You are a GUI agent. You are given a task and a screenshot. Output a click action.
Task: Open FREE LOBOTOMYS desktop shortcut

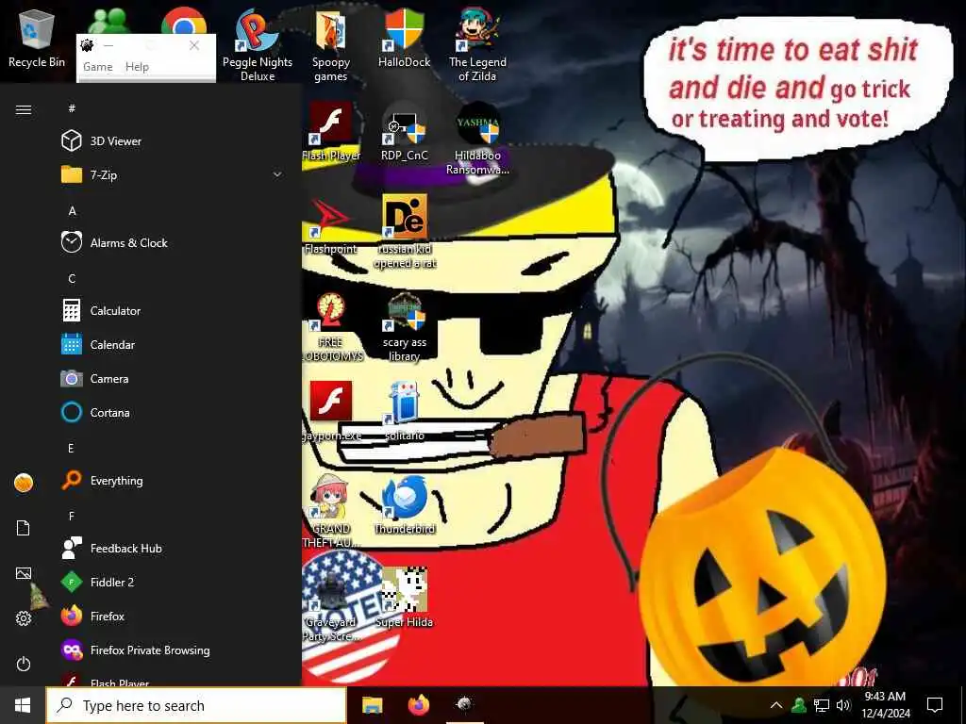coord(331,326)
